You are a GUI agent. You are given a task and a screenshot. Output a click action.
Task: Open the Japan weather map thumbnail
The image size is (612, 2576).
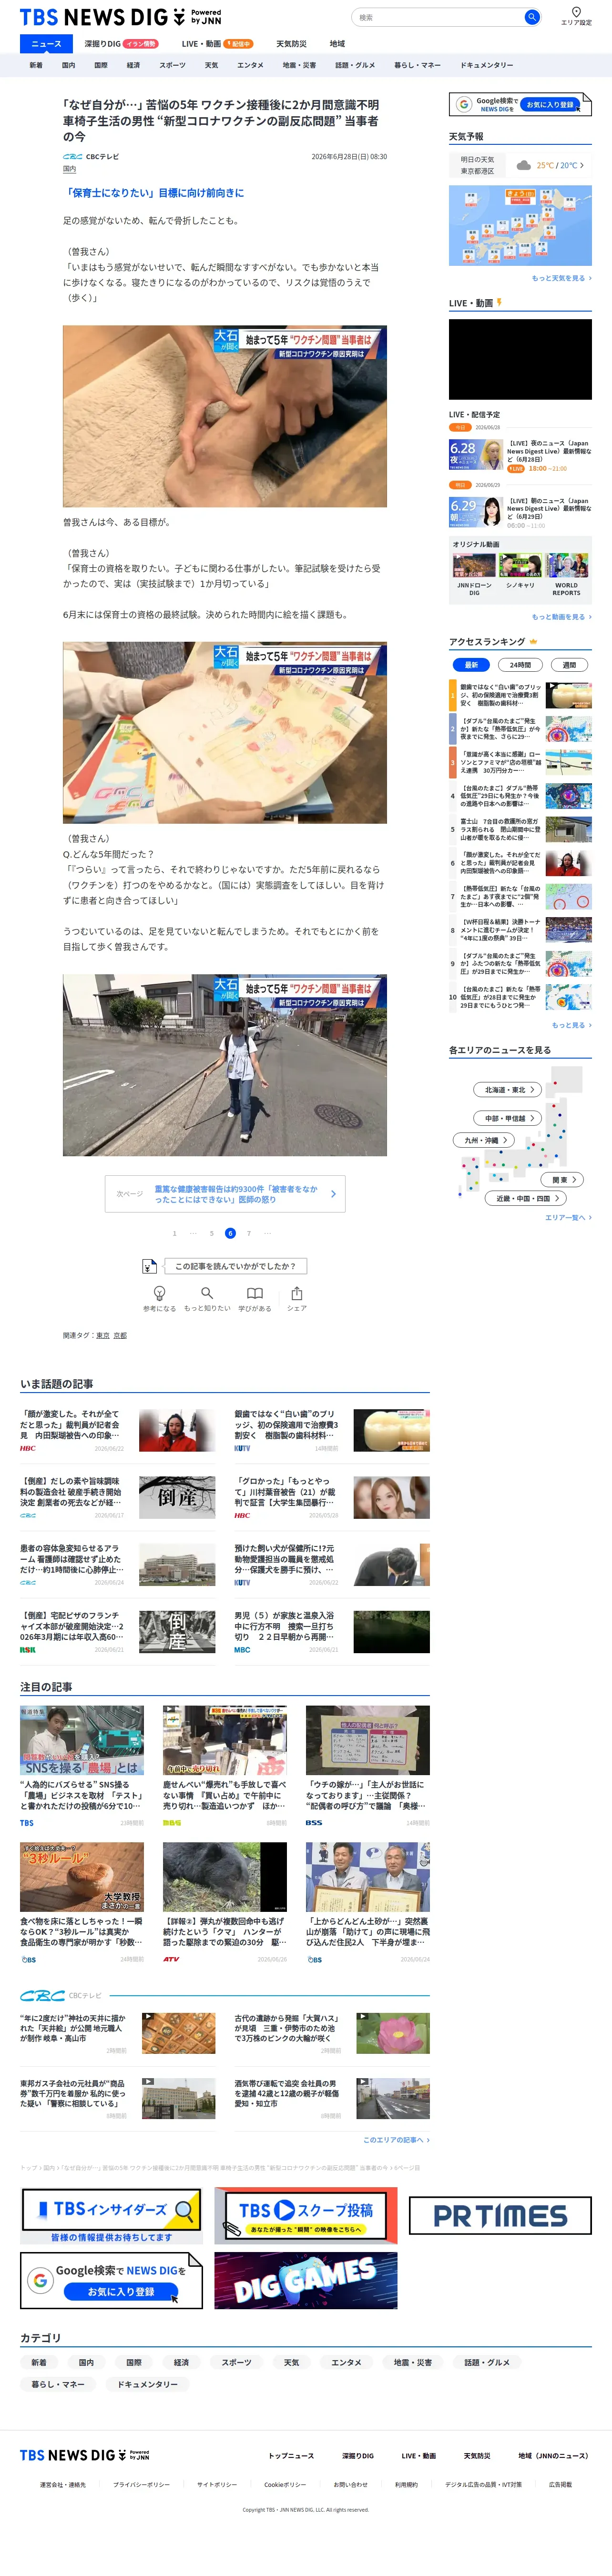point(520,225)
